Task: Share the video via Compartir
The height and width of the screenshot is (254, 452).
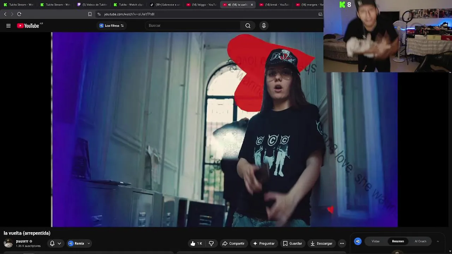Action: (233, 243)
